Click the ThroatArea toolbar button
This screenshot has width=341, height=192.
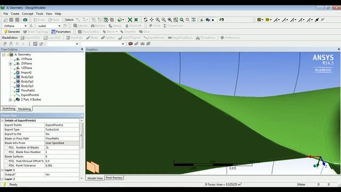205,38
